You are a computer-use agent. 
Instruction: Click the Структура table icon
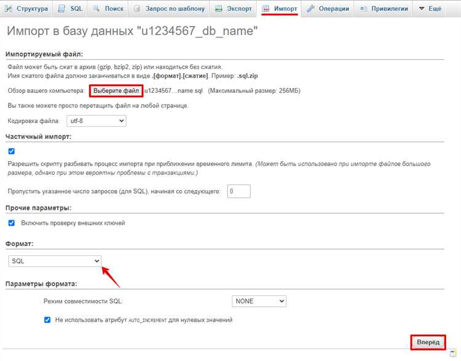tap(9, 9)
